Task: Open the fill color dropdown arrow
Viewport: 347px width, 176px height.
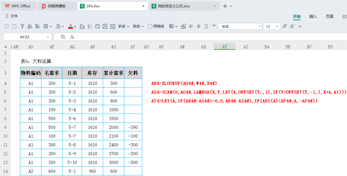Action: tap(63, 27)
